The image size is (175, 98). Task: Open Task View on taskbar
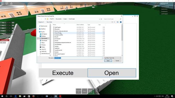click(x=11, y=96)
